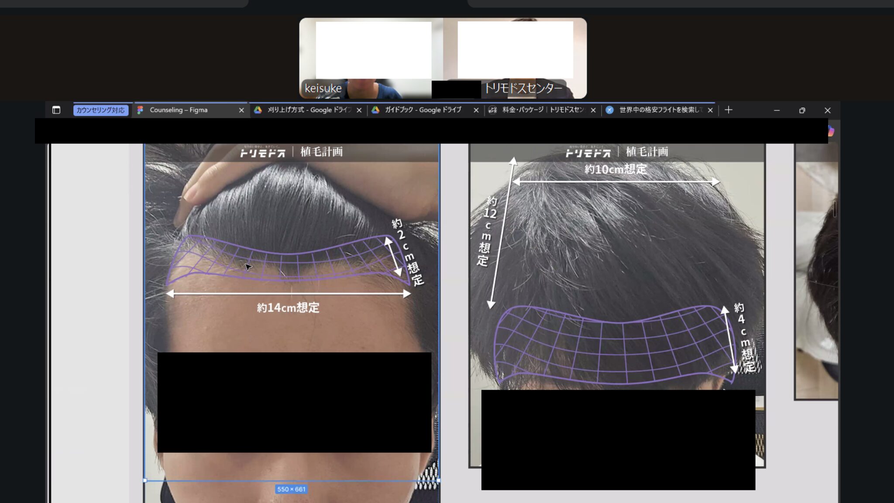
Task: Close the 世界中の格安フライト tab
Action: pyautogui.click(x=710, y=110)
